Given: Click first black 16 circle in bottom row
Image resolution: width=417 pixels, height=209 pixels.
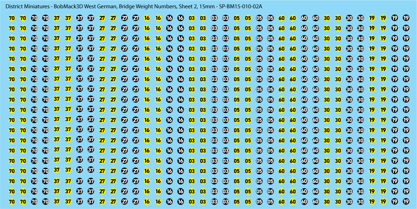Looking at the screenshot, I should coord(169,201).
